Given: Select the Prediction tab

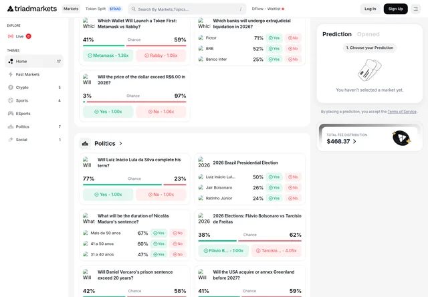Looking at the screenshot, I should [x=337, y=34].
